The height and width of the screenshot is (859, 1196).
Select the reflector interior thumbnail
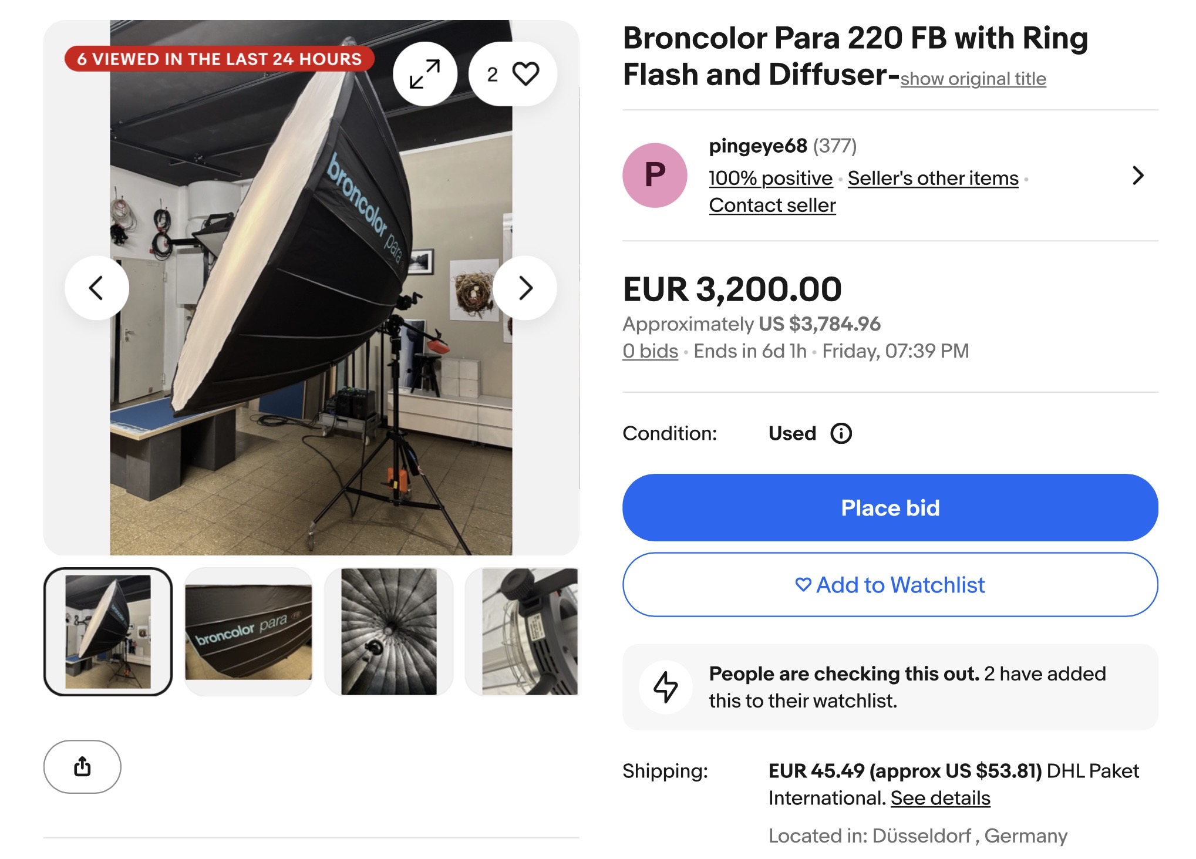(x=389, y=632)
